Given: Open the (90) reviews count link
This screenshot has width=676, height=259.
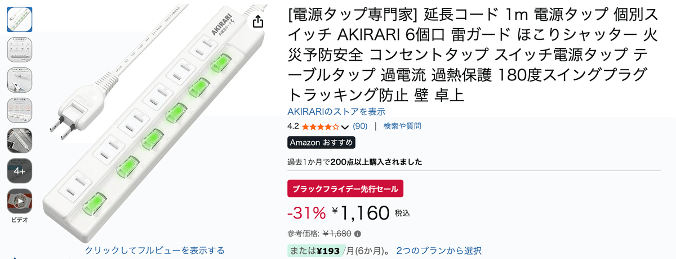Looking at the screenshot, I should [x=360, y=126].
